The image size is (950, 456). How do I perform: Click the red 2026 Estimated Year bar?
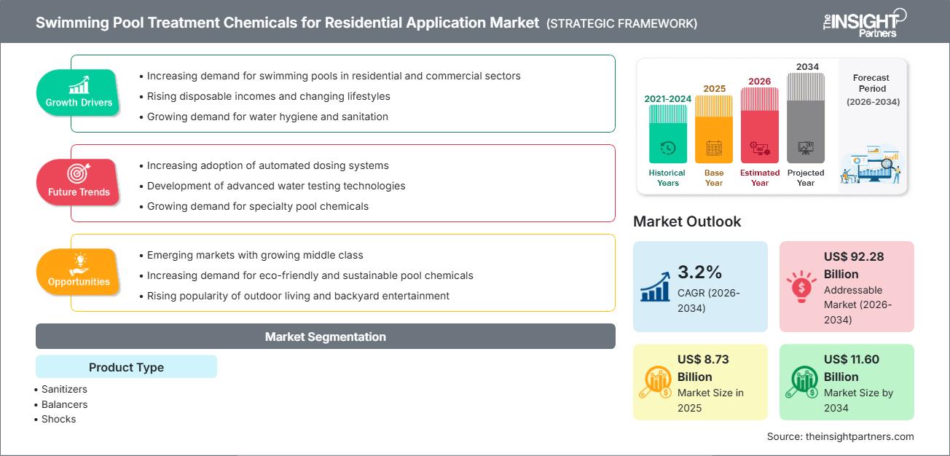point(760,124)
